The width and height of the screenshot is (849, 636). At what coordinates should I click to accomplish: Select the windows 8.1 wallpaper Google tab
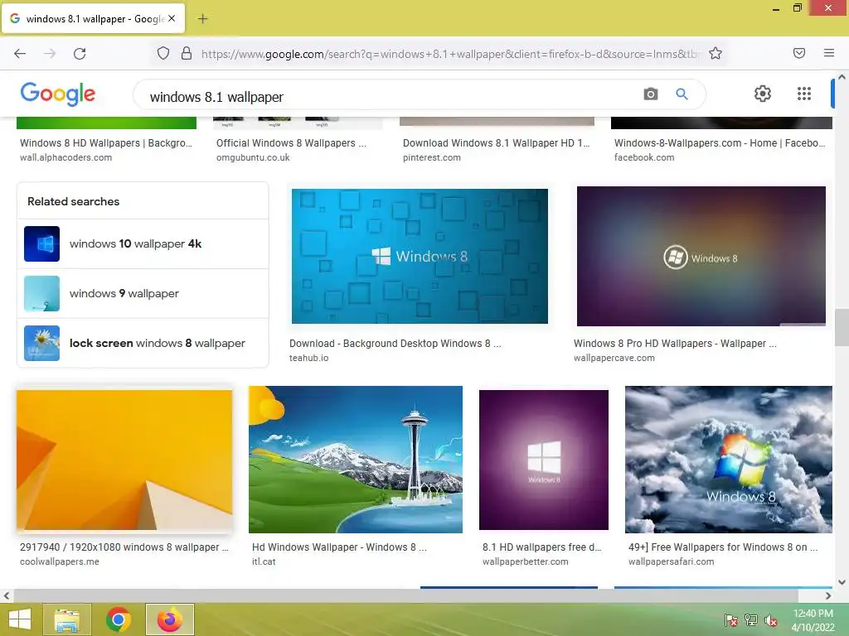pyautogui.click(x=93, y=18)
